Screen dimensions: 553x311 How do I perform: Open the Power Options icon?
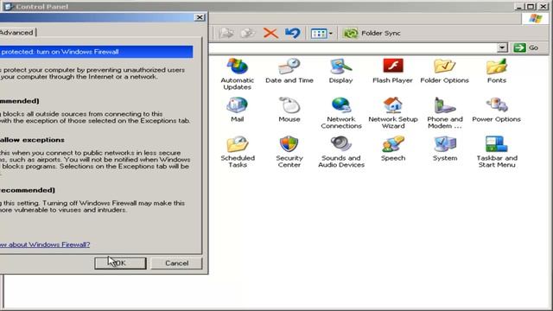coord(497,110)
